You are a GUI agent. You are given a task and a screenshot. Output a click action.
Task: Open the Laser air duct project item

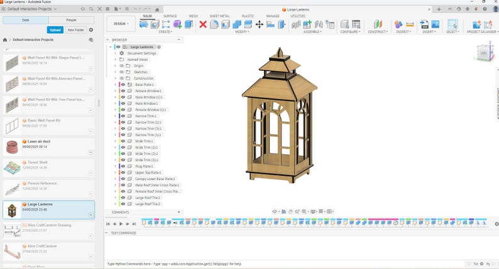click(x=49, y=147)
